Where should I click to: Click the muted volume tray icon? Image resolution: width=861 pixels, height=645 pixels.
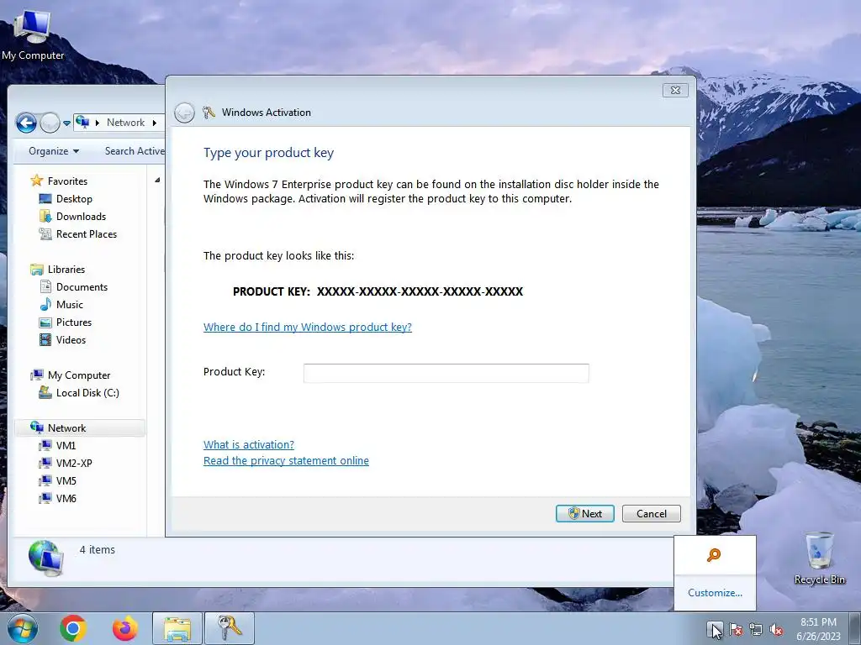click(776, 630)
